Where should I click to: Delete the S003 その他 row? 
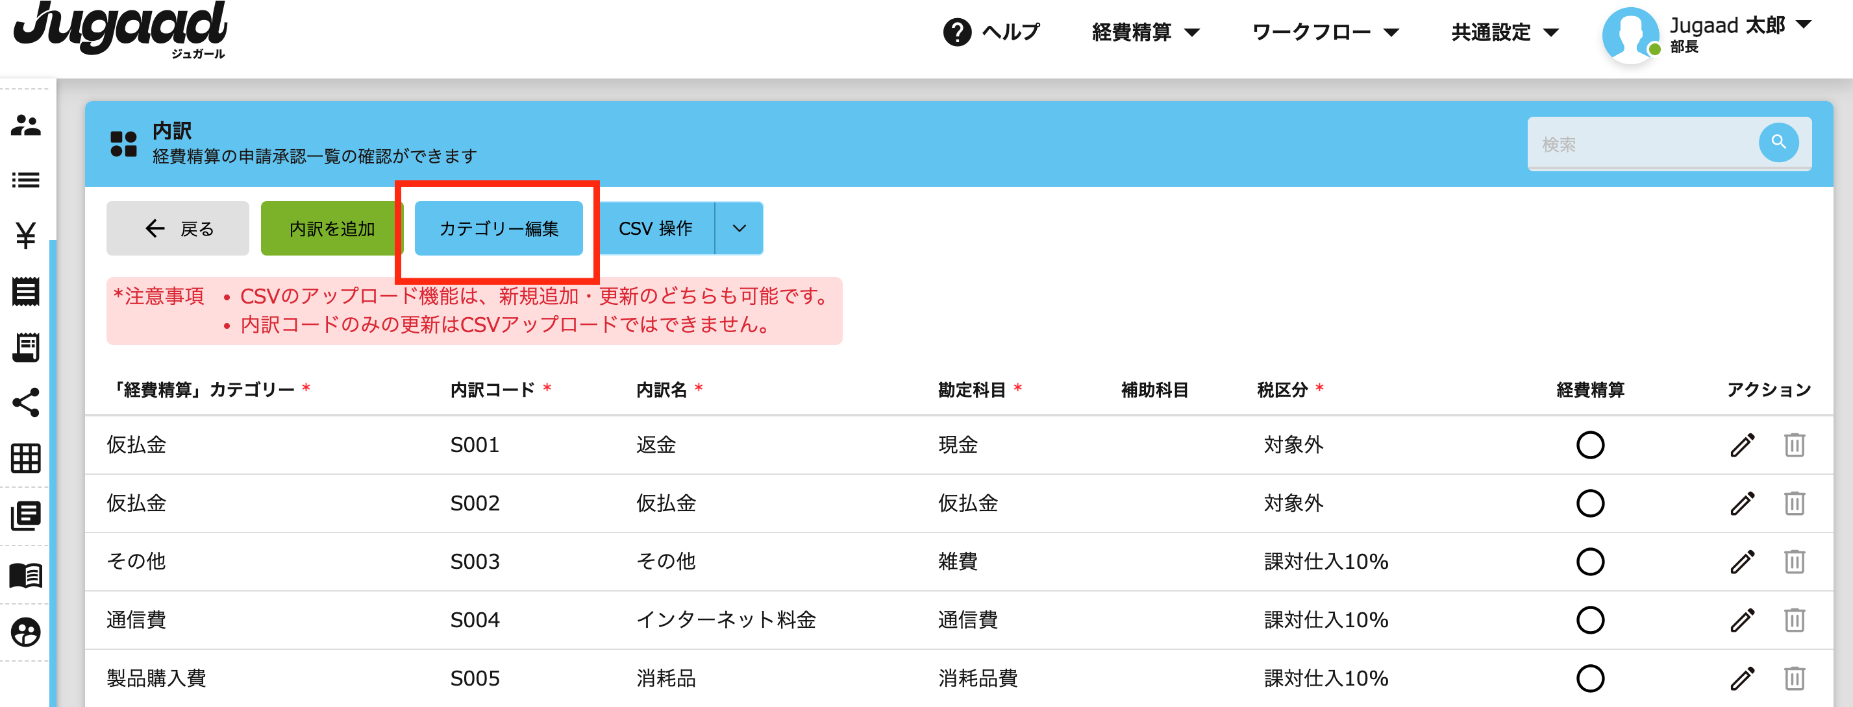[1794, 561]
